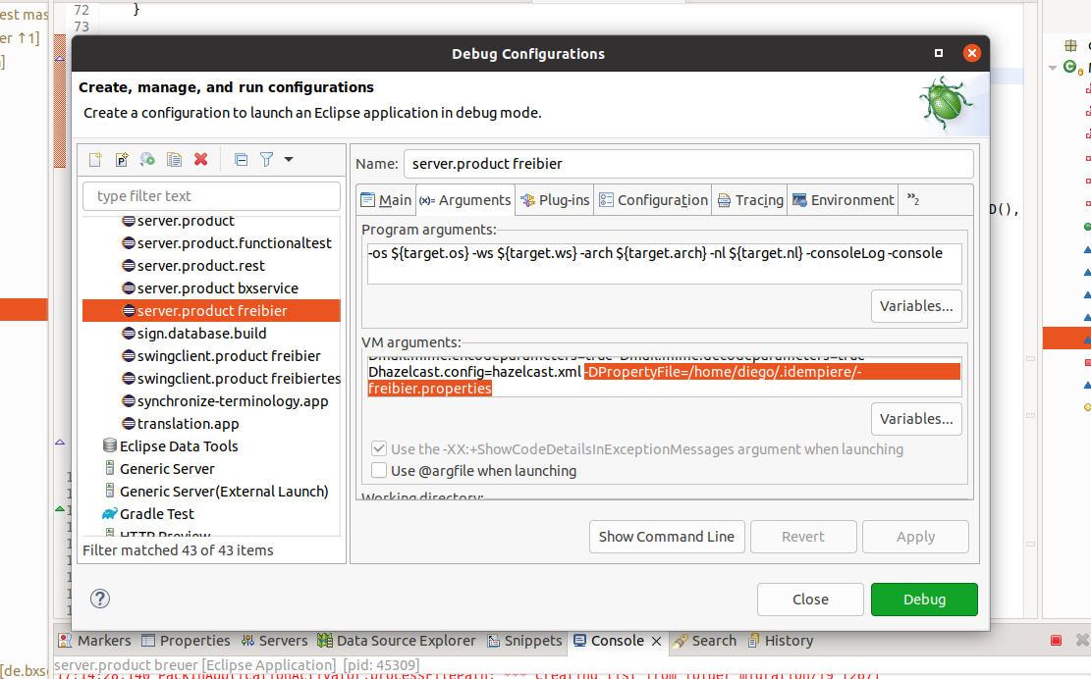Delete the selected launch configuration
The image size is (1091, 679).
201,159
